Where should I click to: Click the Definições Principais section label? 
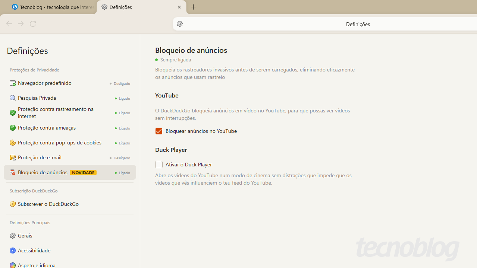tap(30, 223)
